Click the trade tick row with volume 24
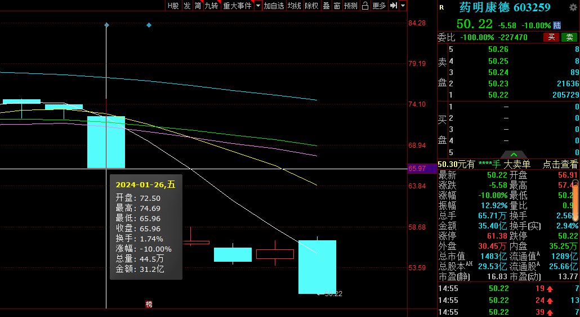This screenshot has height=317, width=580. click(508, 300)
